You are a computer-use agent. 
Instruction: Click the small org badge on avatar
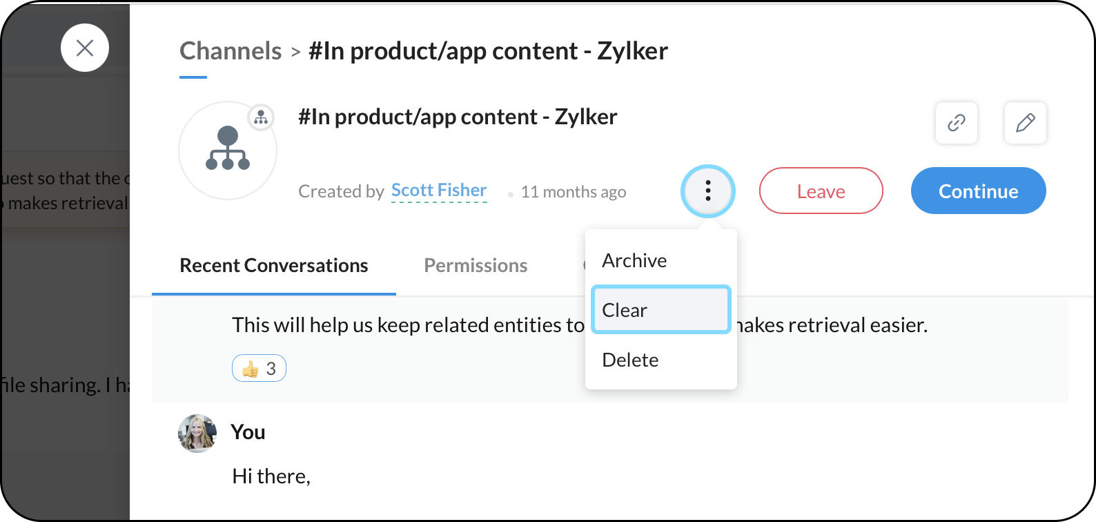point(261,117)
